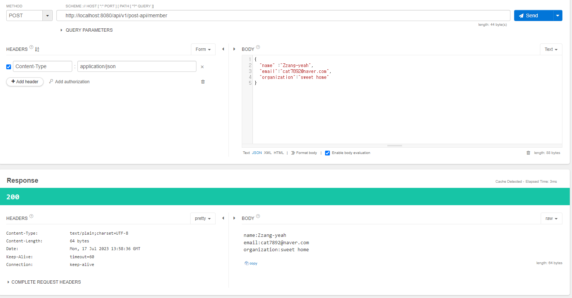Viewport: 572px width, 298px height.
Task: Click "organization" line in request body
Action: click(x=294, y=77)
